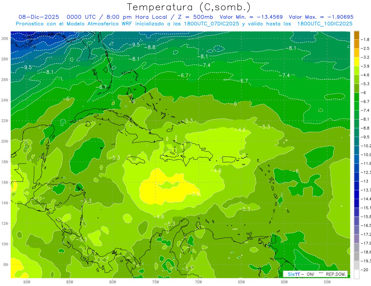371x286 pixels.
Task: Click the "Valor Max. = -1.90695" readout
Action: coord(321,17)
